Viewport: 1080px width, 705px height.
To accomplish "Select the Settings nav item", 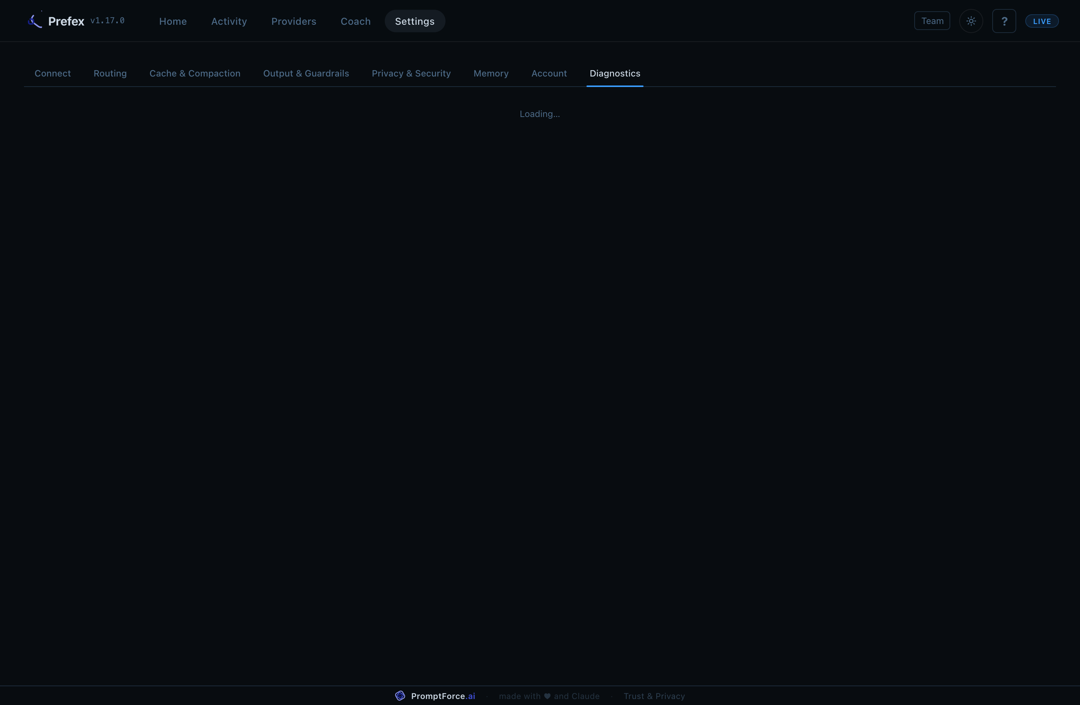I will click(x=415, y=21).
